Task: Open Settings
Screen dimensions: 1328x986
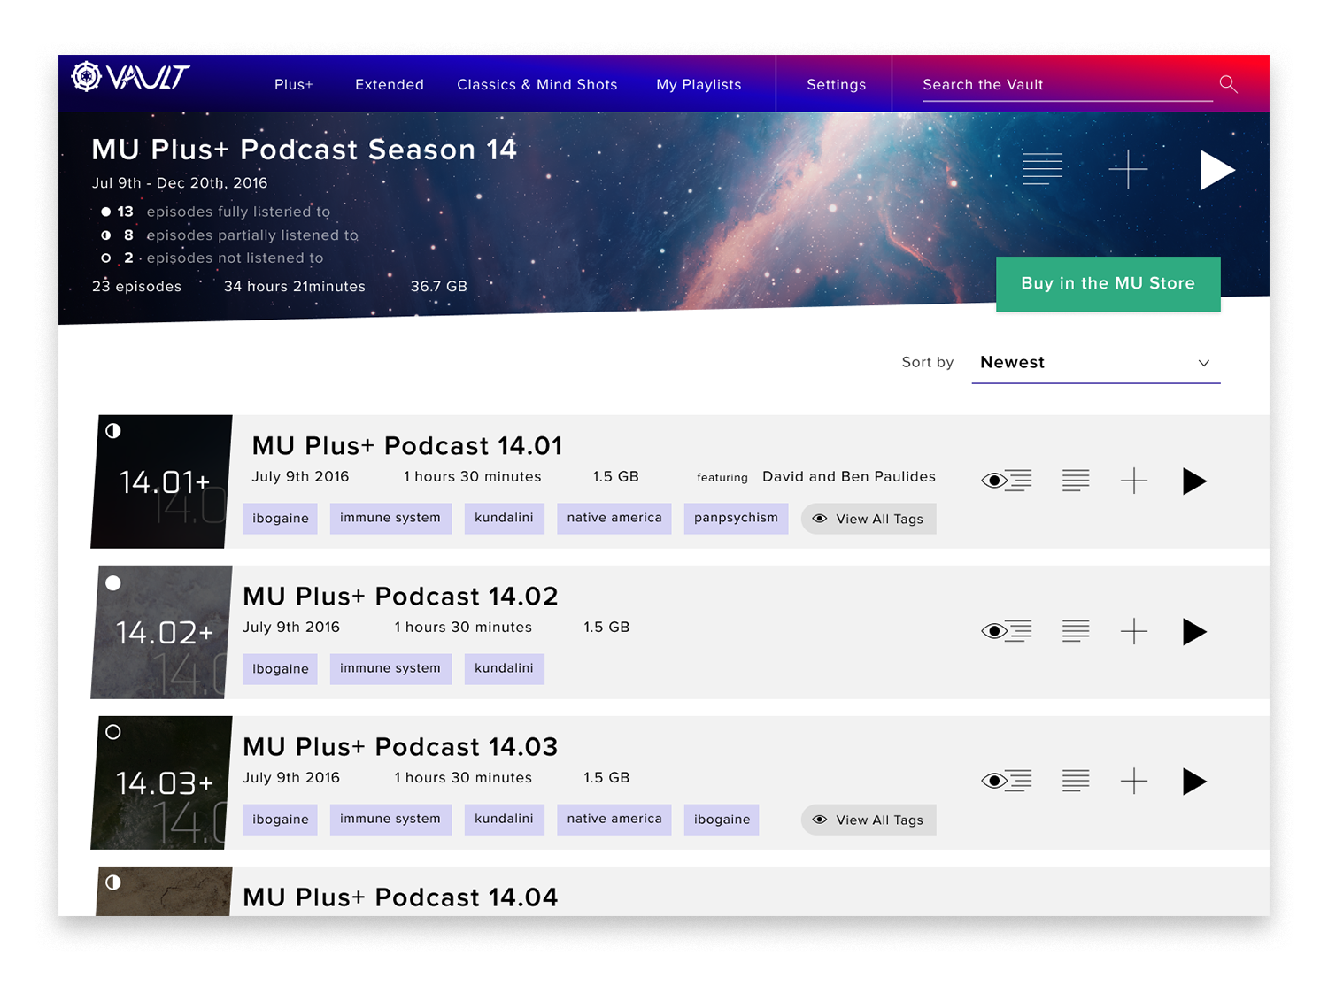Action: pos(837,85)
